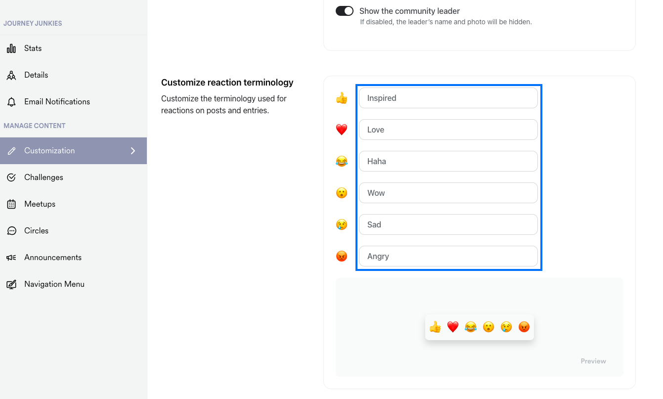
Task: Edit the Inspired reaction field
Action: 448,98
